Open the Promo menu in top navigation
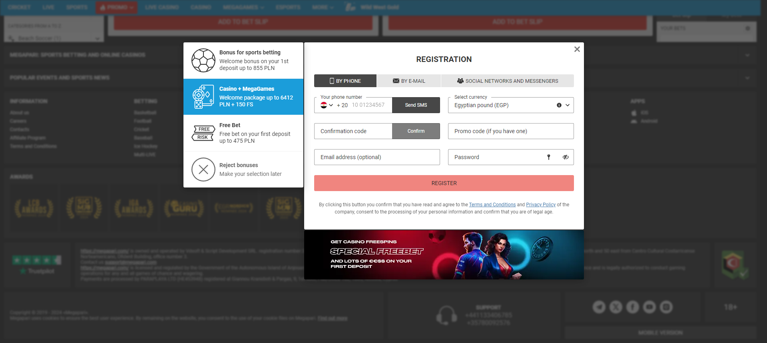Screen dimensions: 767x343 116,7
